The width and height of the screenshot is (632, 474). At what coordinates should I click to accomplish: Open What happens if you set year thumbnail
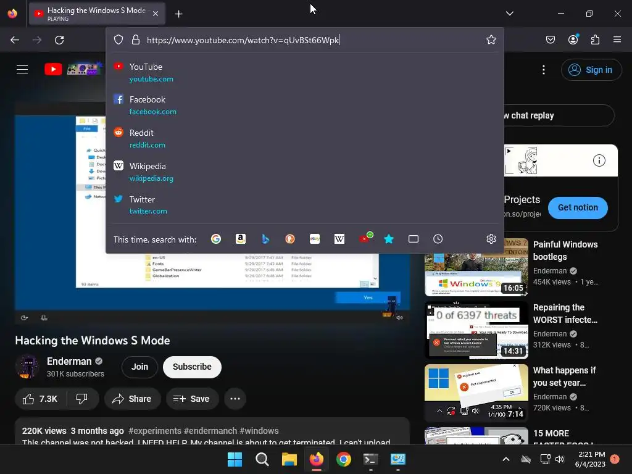click(x=476, y=393)
